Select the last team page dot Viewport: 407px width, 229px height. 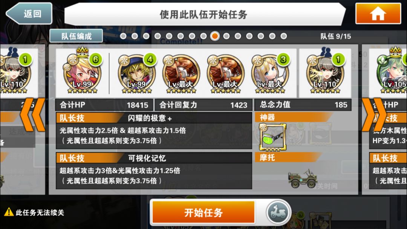pos(283,36)
